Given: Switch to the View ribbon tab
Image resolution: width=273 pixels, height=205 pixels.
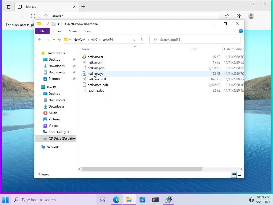Looking at the screenshot, I should click(88, 31).
